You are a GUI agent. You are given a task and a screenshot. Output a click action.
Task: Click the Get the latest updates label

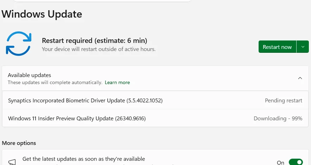coord(84,159)
